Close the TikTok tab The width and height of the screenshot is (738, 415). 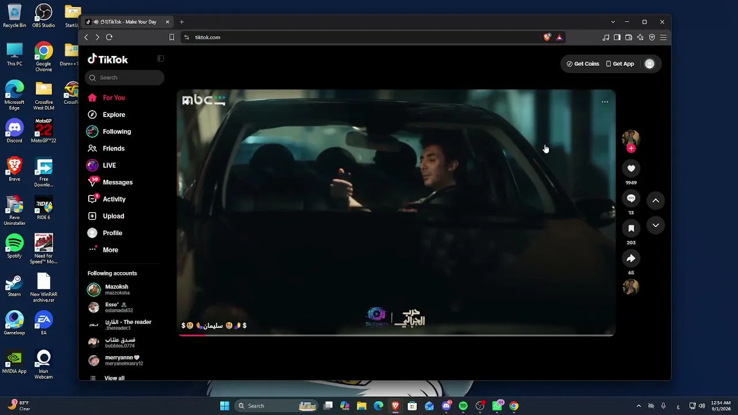pos(167,22)
